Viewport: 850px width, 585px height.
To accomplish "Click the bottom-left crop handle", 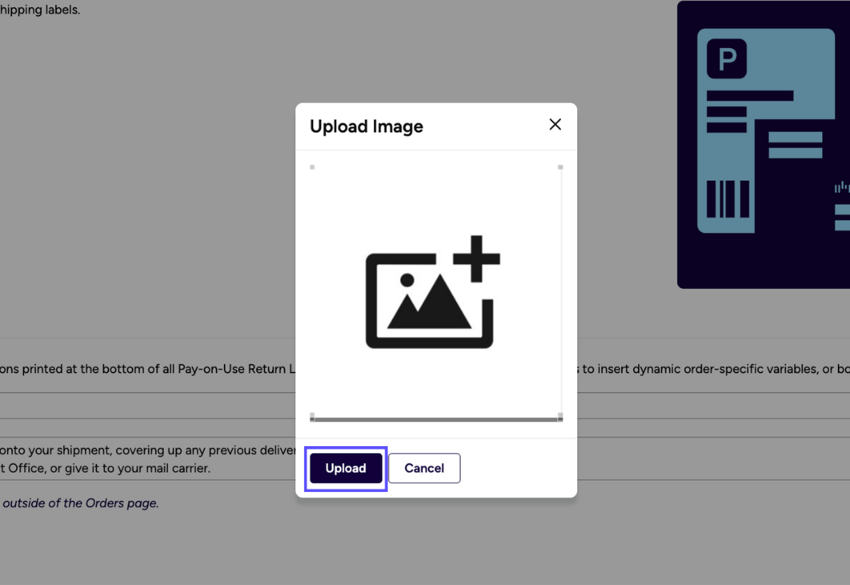I will tap(311, 414).
